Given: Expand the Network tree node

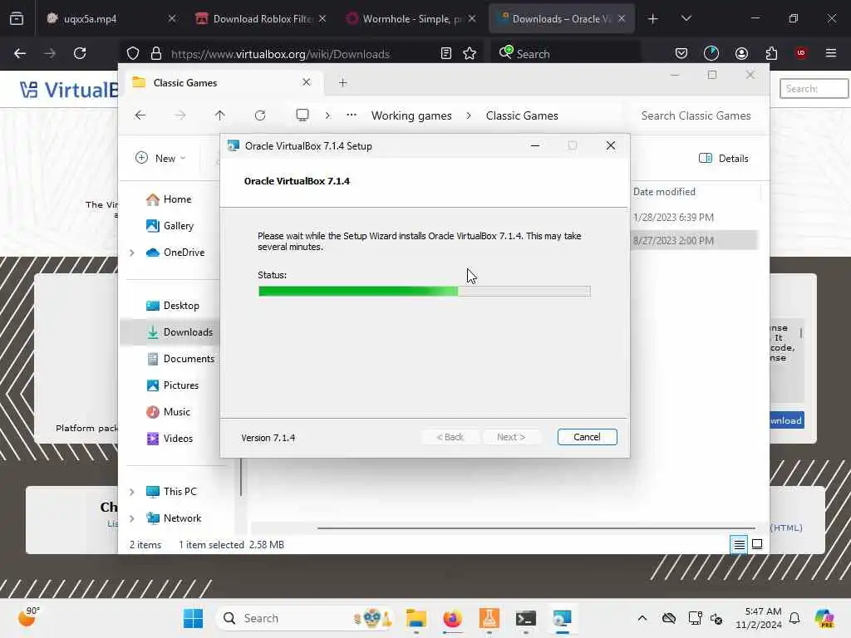Looking at the screenshot, I should [132, 518].
